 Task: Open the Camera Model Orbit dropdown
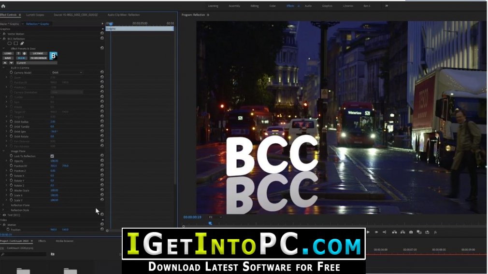[67, 72]
